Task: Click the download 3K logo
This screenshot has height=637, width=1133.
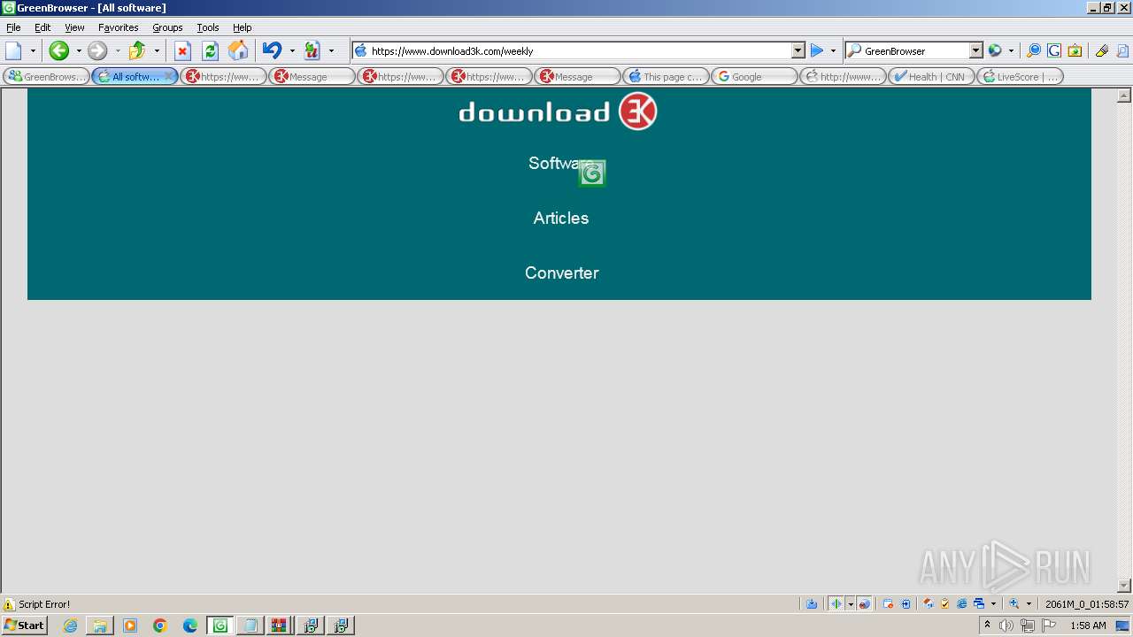Action: [558, 111]
